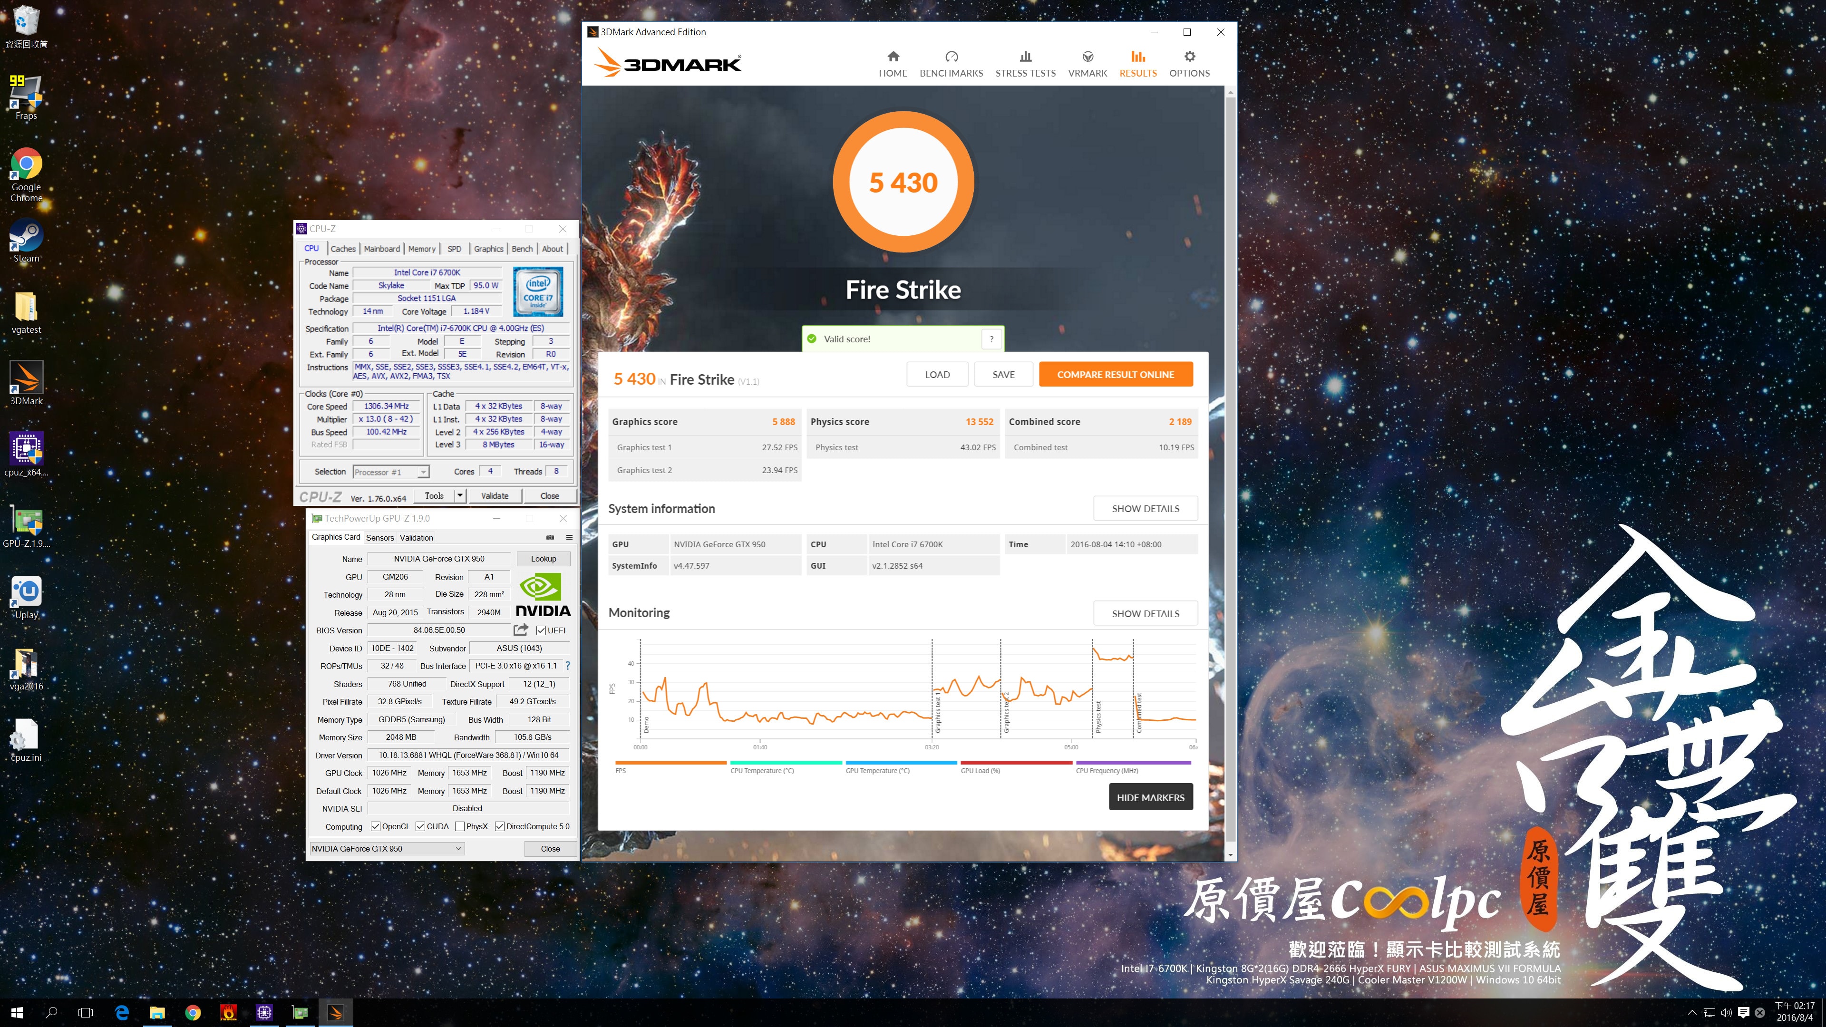This screenshot has width=1826, height=1027.
Task: Click the CPU Frequency purple legend bar
Action: (x=1134, y=763)
